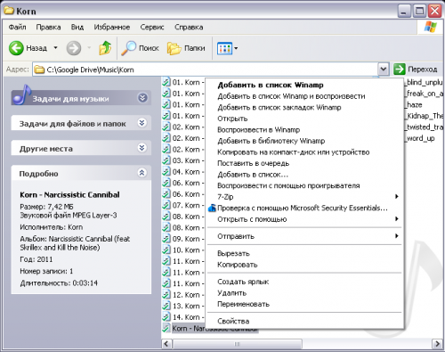Select the file ending _word_up
Screen dimensions: 445x352
click(420, 138)
